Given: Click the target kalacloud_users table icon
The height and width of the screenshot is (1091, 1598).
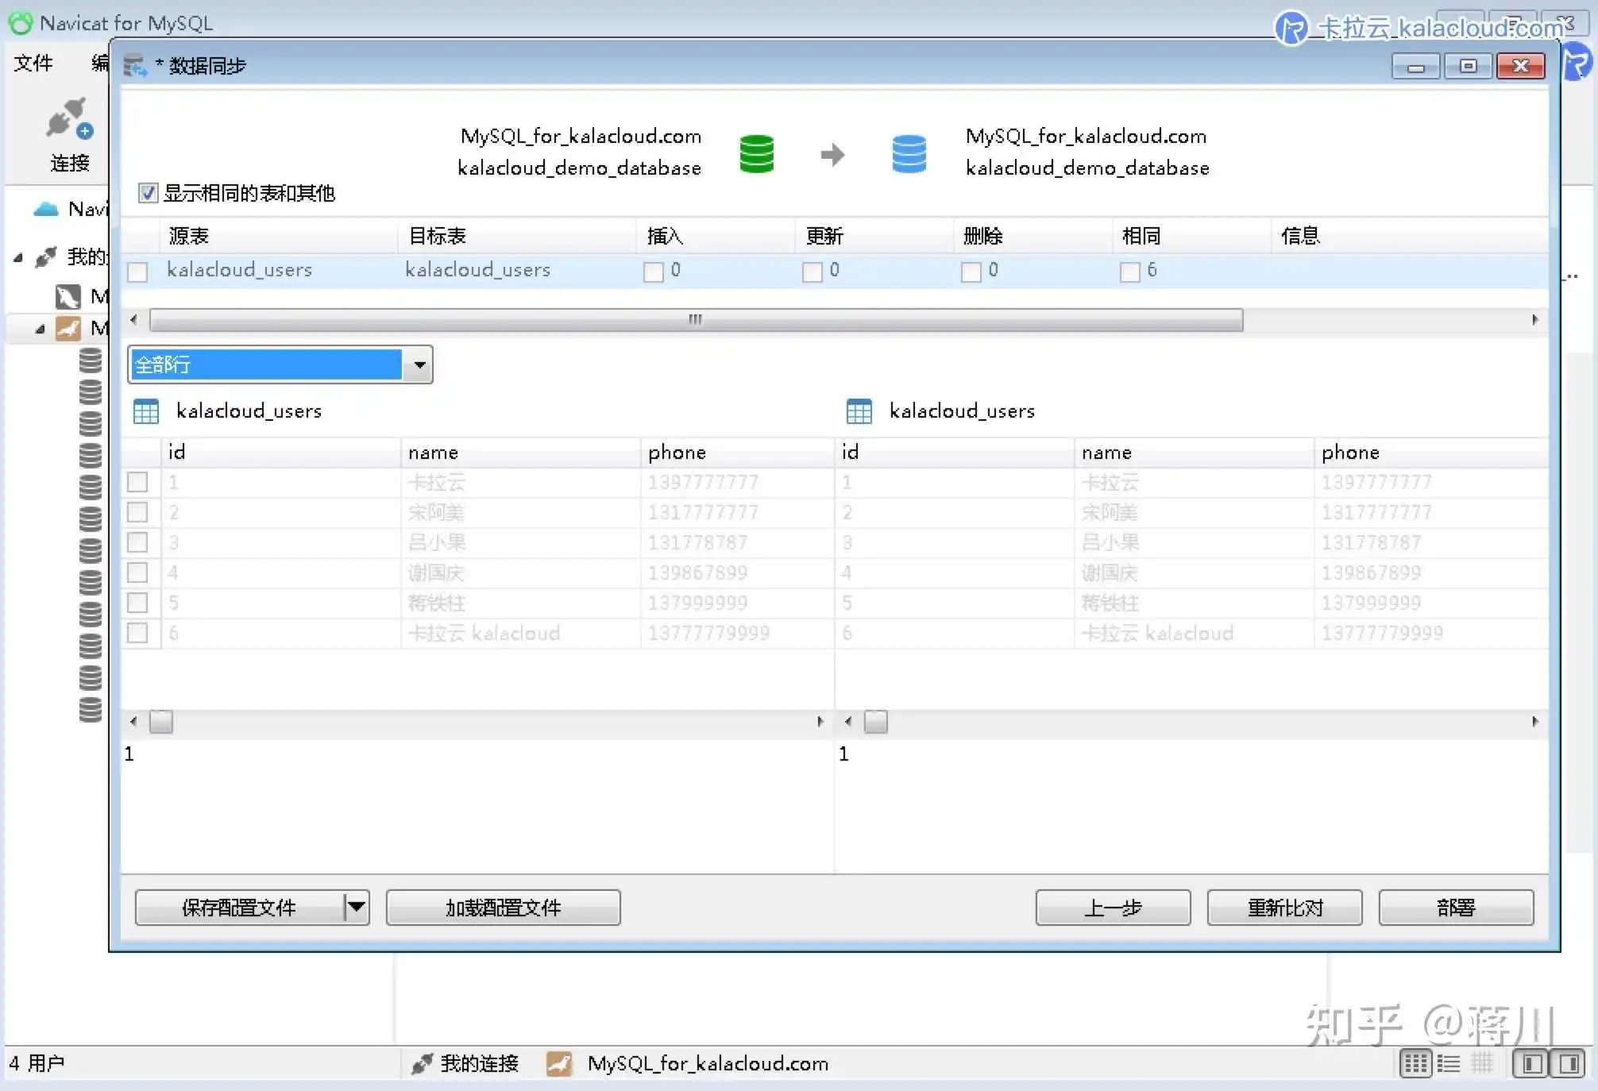Looking at the screenshot, I should [x=859, y=411].
